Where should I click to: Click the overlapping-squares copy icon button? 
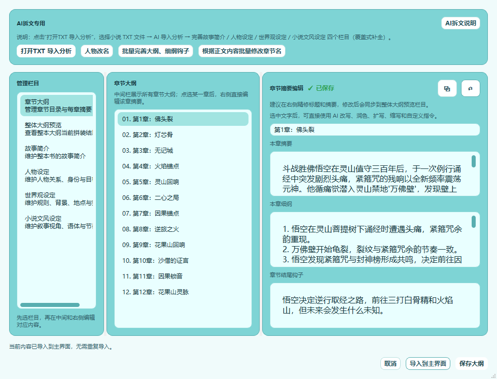pyautogui.click(x=447, y=88)
